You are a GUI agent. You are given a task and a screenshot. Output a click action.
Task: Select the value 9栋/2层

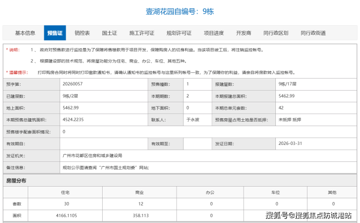tap(70, 96)
